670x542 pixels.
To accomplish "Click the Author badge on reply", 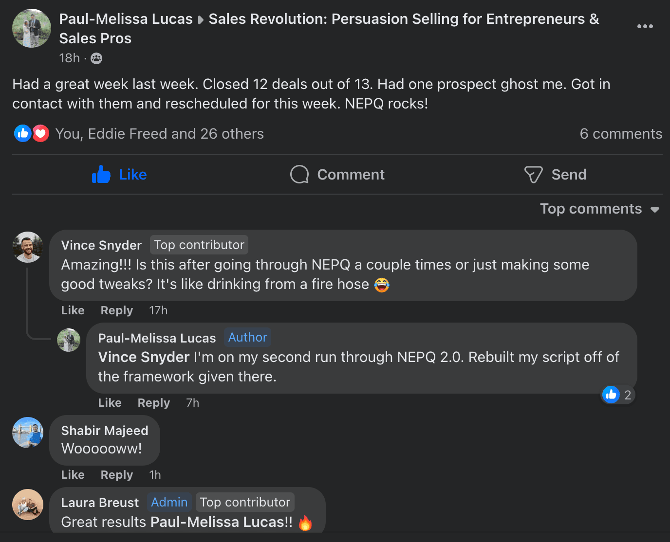I will pyautogui.click(x=247, y=337).
